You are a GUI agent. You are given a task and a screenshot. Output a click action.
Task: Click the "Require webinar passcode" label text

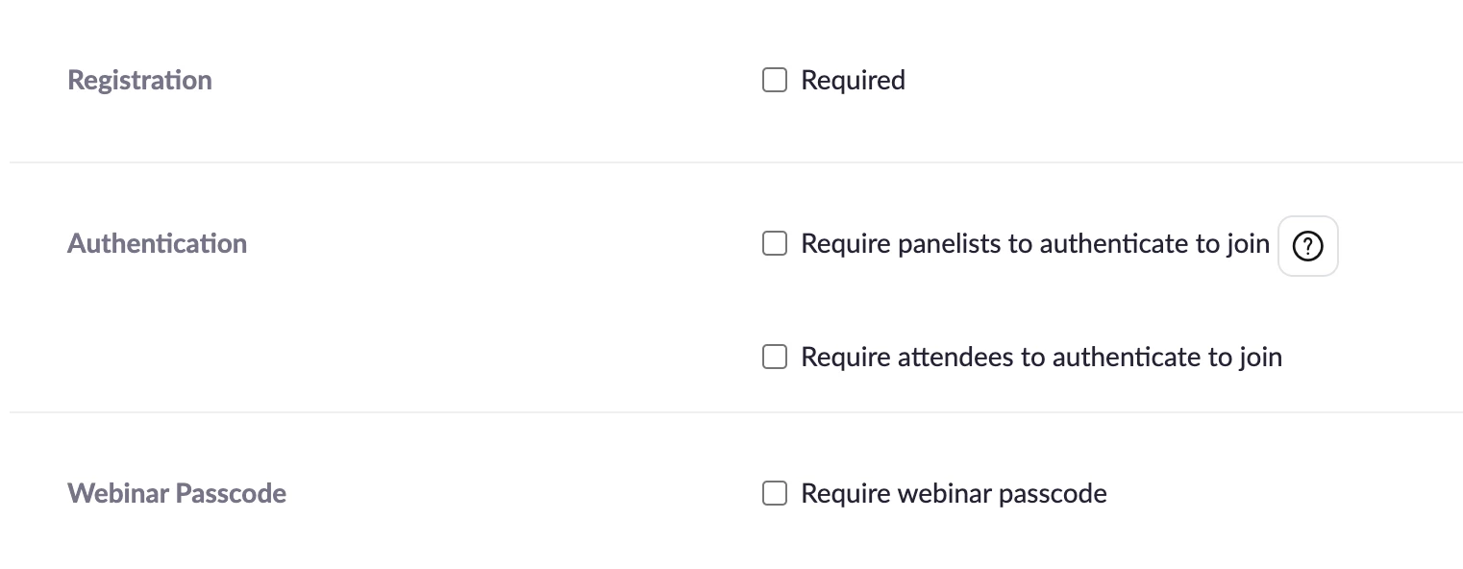[954, 494]
